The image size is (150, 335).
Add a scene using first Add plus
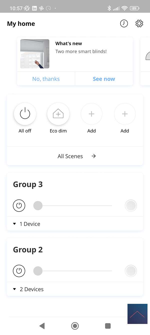click(91, 114)
